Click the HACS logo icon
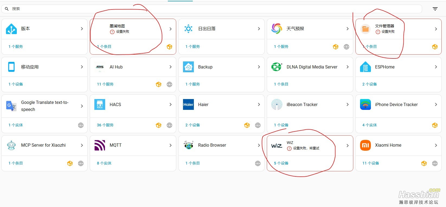The image size is (446, 207). (100, 104)
